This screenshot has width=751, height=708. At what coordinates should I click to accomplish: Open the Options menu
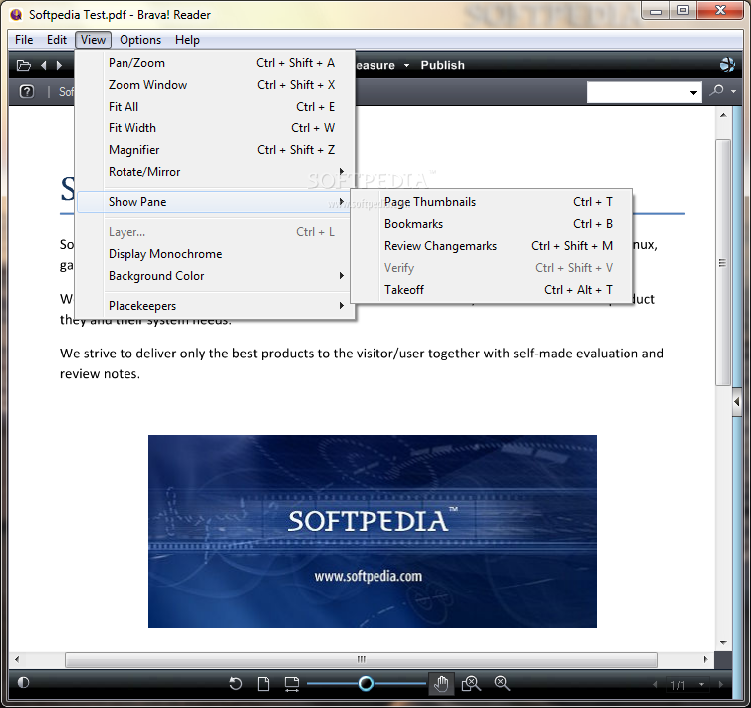(140, 40)
